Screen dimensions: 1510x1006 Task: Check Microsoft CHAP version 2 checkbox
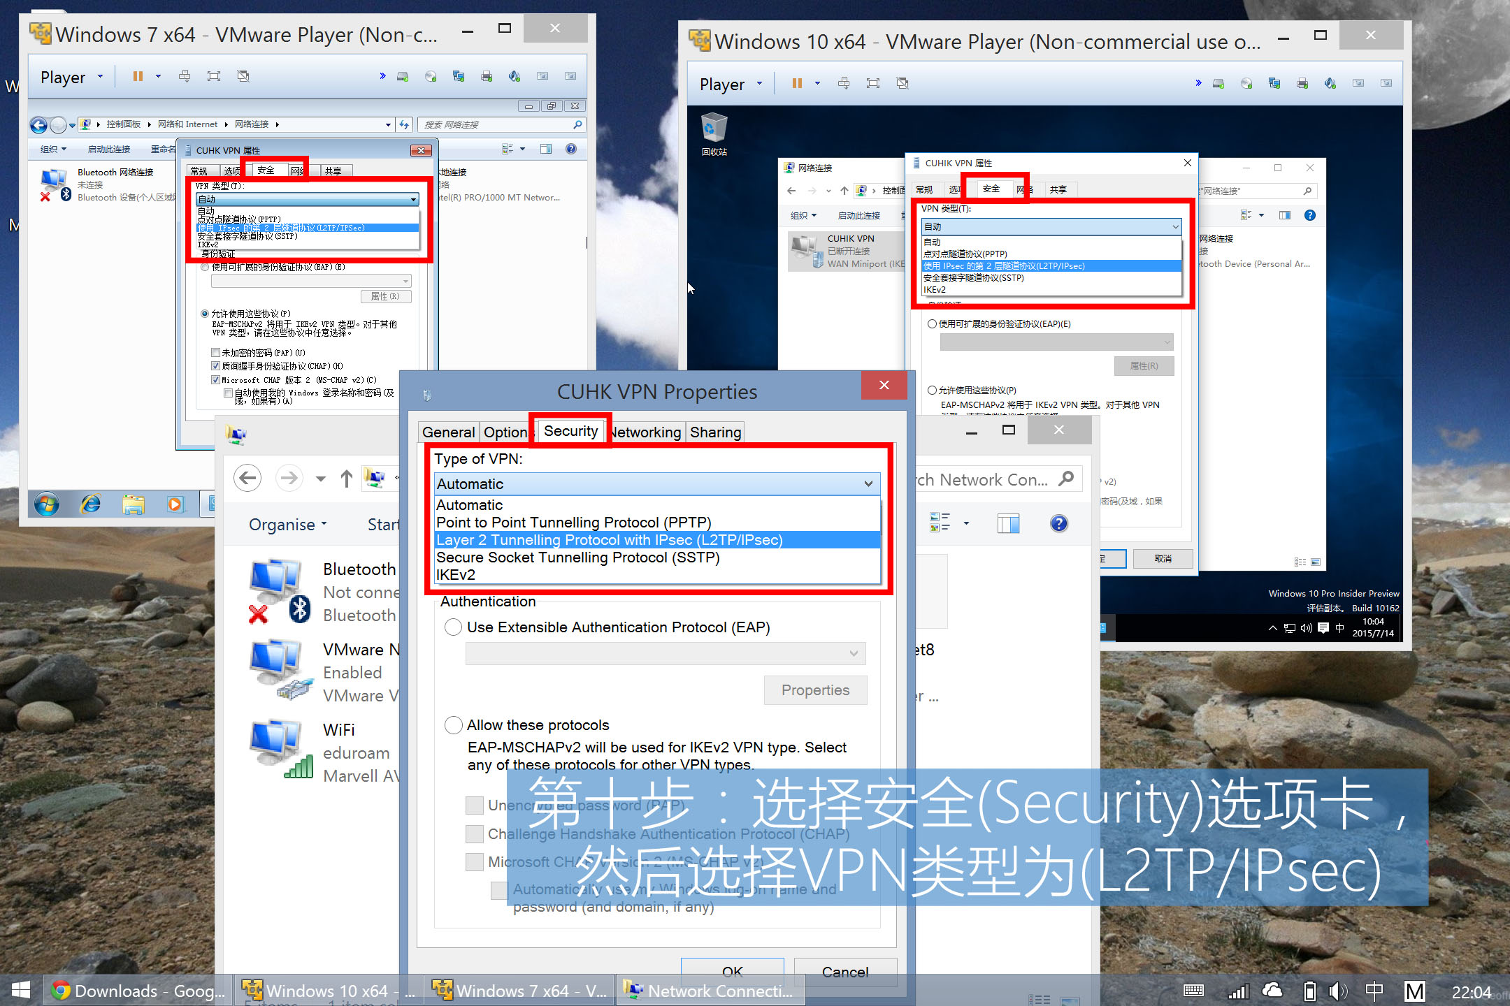click(475, 861)
